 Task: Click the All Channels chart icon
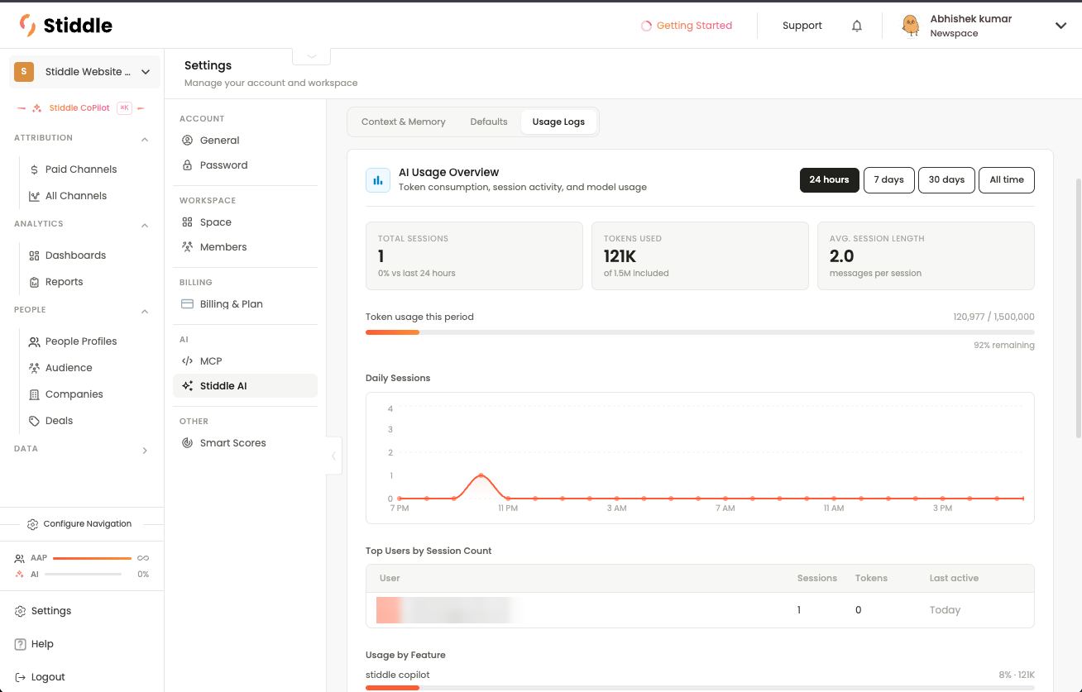[x=34, y=196]
